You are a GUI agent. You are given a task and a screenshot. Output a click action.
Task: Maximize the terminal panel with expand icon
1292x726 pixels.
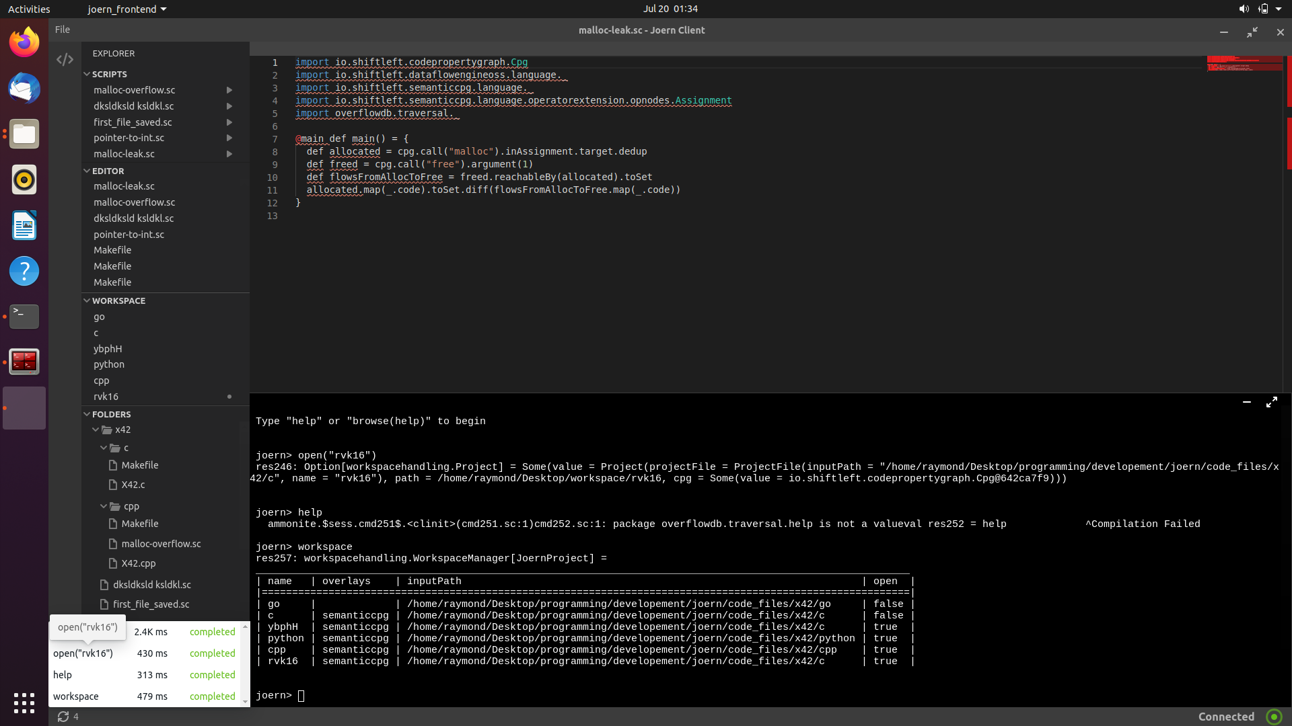[x=1271, y=402]
